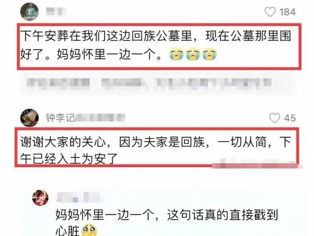The height and width of the screenshot is (236, 314).
Task: Click the teary-eyed emoji after 心脏
Action: [89, 230]
